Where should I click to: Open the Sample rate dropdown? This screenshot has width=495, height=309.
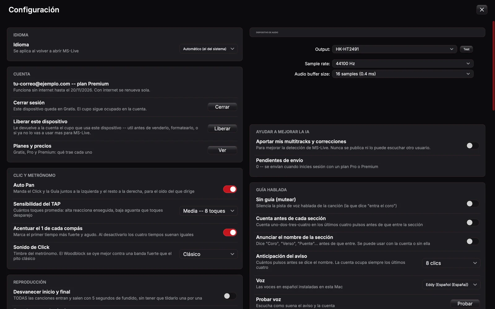403,63
